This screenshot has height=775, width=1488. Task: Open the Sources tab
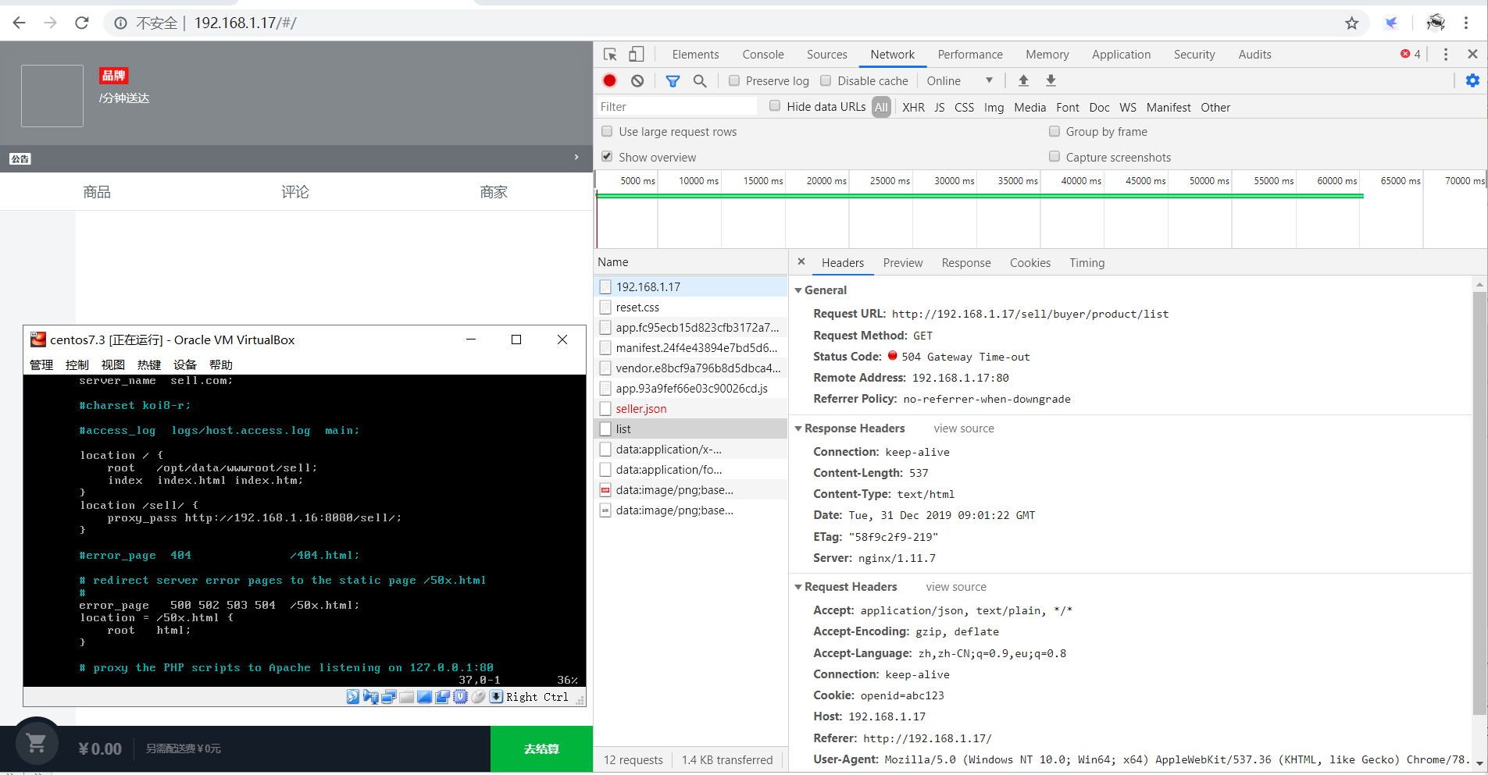(826, 54)
